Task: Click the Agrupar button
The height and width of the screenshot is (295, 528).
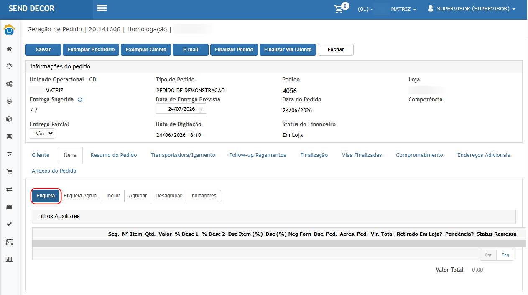Action: pyautogui.click(x=138, y=196)
